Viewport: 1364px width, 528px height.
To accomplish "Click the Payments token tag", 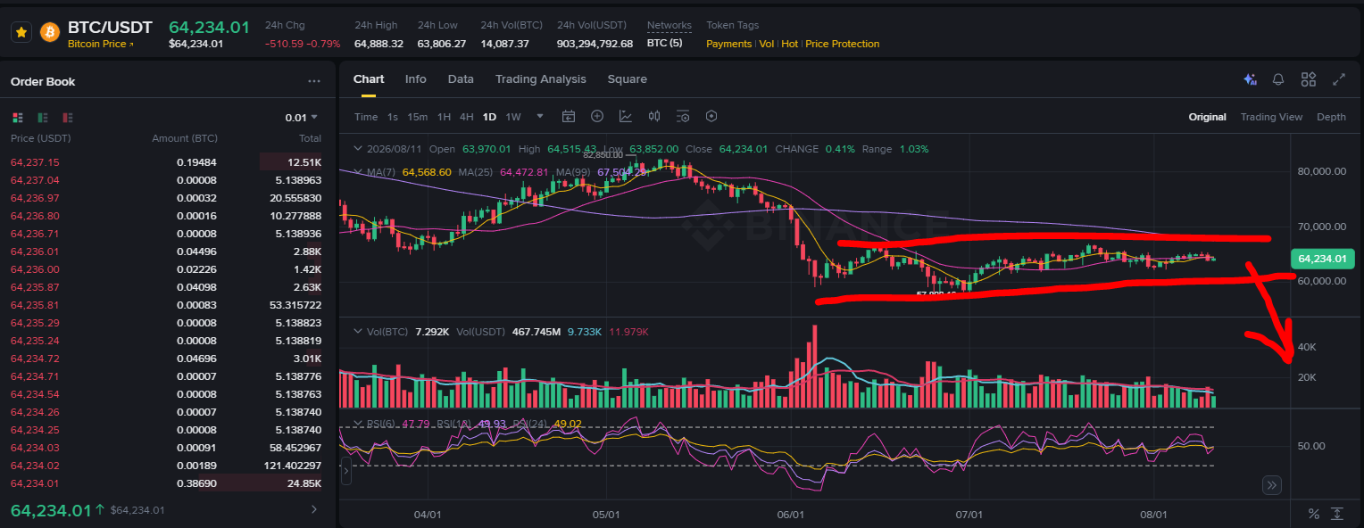I will coord(728,44).
